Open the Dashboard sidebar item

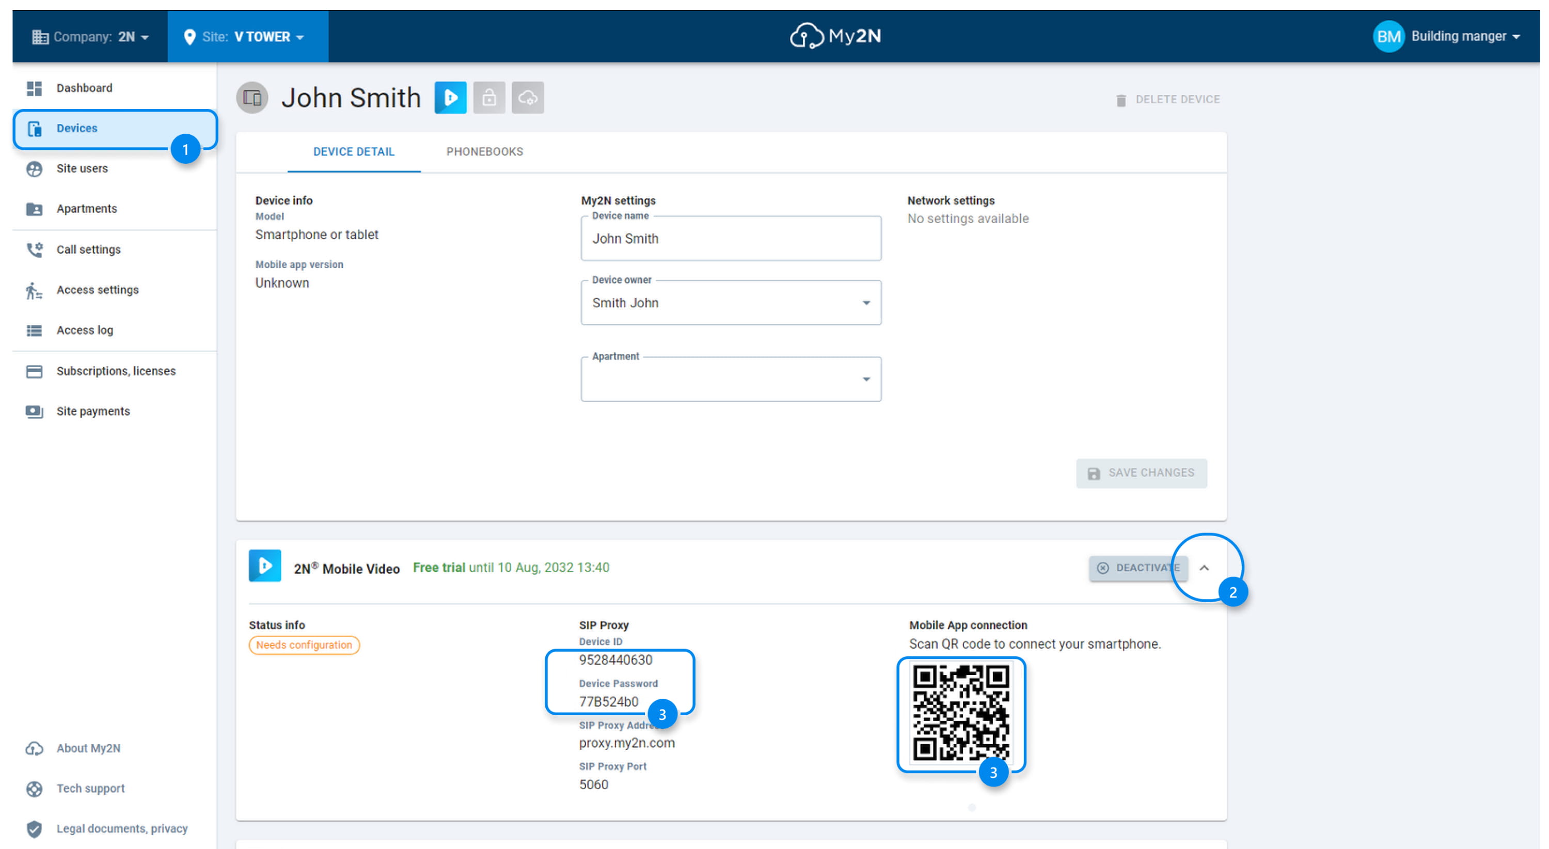(x=114, y=88)
